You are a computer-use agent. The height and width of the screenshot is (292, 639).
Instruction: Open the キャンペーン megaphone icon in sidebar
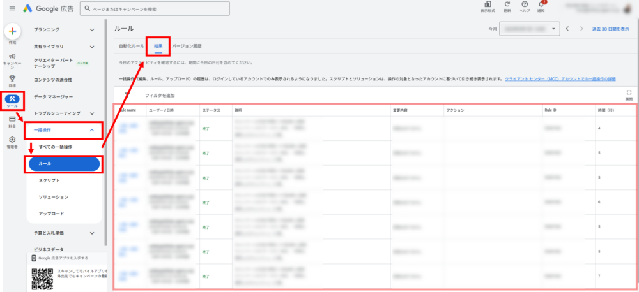pos(13,58)
